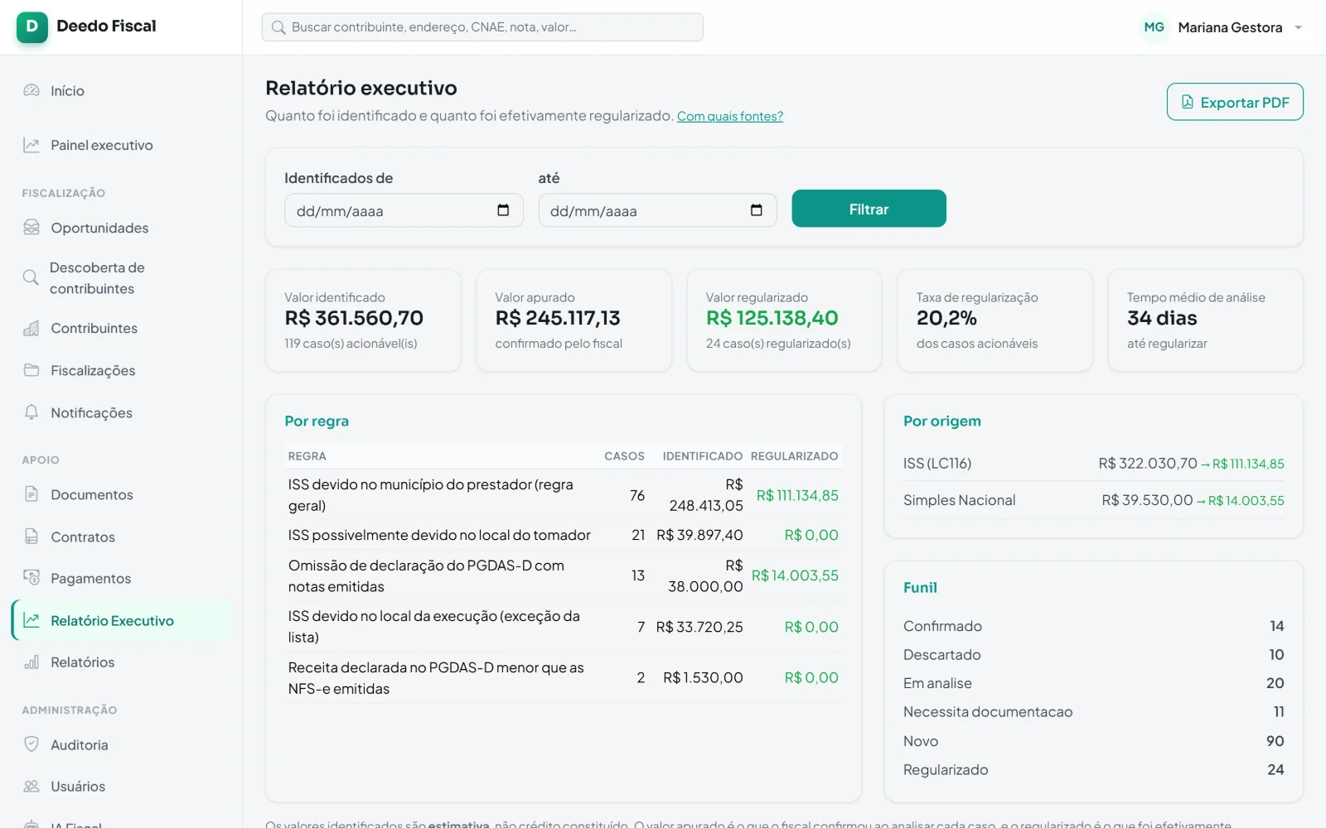Image resolution: width=1326 pixels, height=828 pixels.
Task: Expand the Mariana Gestora user menu arrow
Action: click(x=1299, y=27)
